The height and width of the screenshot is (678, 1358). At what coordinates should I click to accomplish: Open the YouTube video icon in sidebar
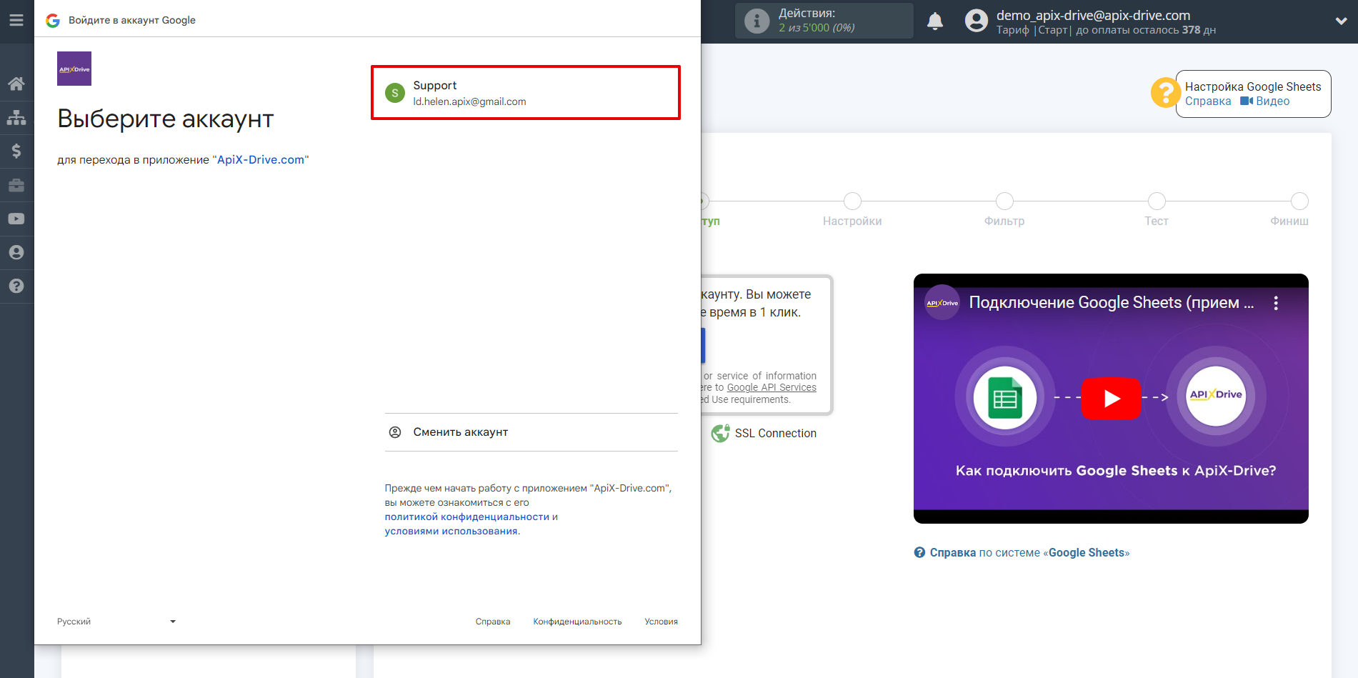tap(16, 219)
